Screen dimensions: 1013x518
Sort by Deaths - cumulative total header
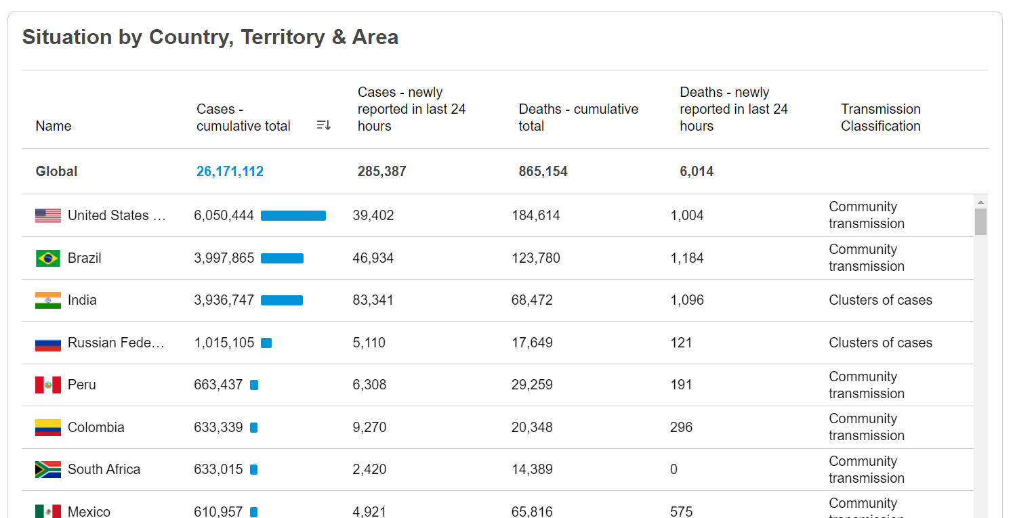point(579,117)
